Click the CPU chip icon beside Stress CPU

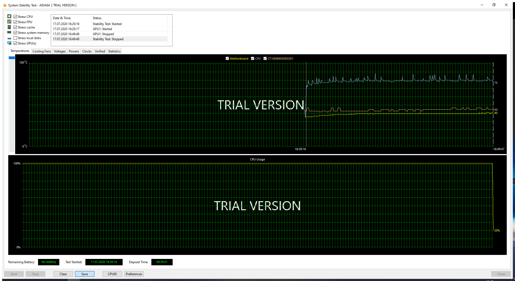point(9,16)
